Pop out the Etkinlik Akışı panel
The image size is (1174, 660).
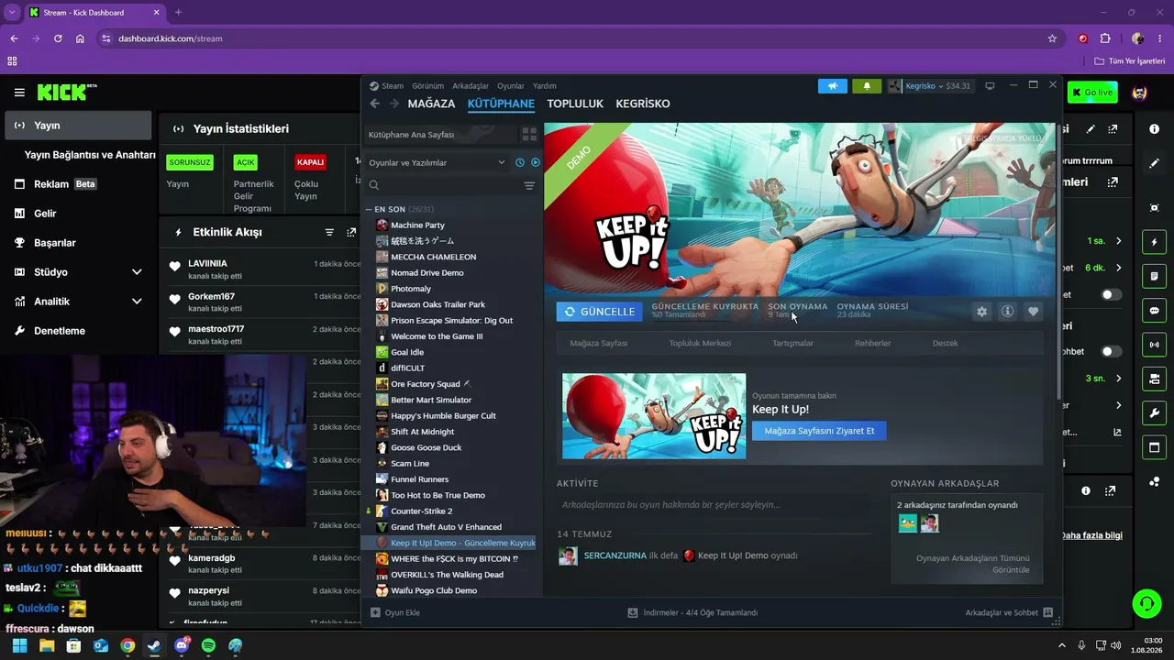351,233
